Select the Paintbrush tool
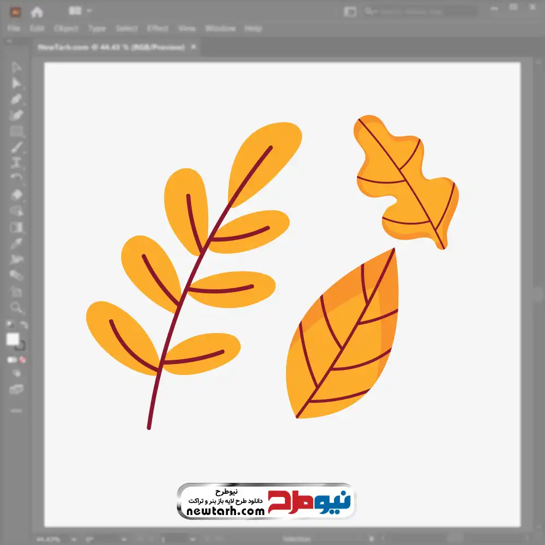 tap(16, 147)
